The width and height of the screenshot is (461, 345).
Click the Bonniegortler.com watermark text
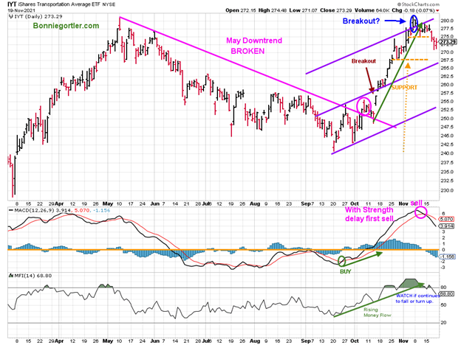[x=65, y=26]
